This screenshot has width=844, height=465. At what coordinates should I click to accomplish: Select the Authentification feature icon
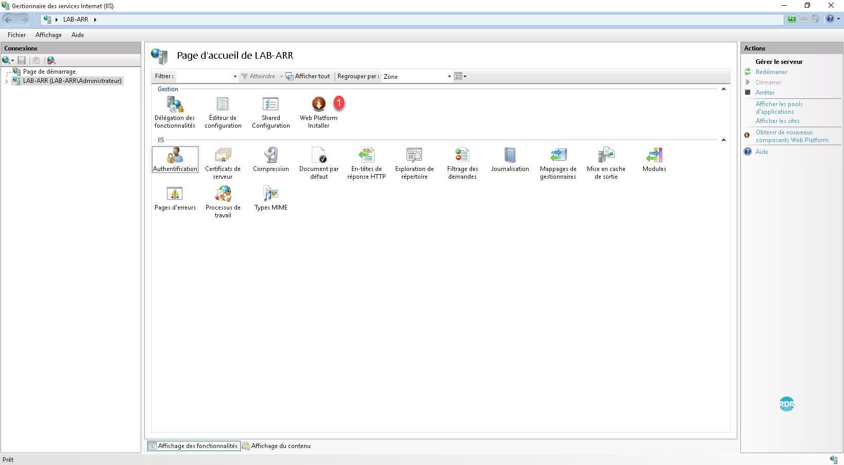pyautogui.click(x=175, y=160)
